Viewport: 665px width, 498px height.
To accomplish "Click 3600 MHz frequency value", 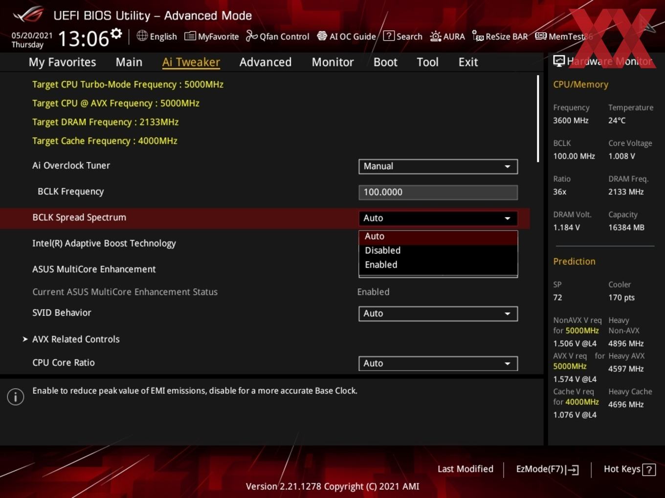I will coord(571,121).
